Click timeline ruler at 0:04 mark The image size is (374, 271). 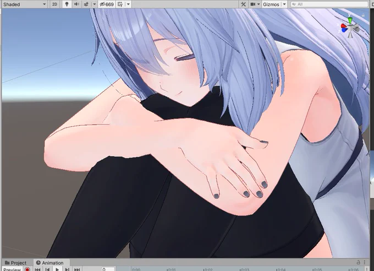[x=280, y=269]
